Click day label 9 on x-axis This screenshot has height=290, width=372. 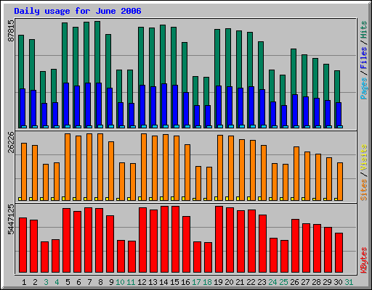coord(111,282)
